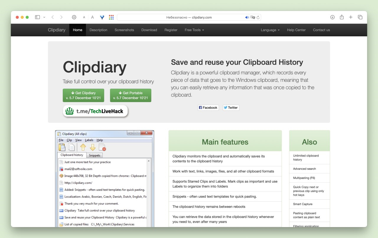Toggle the Safari sidebar icon
The image size is (378, 238).
click(x=38, y=17)
